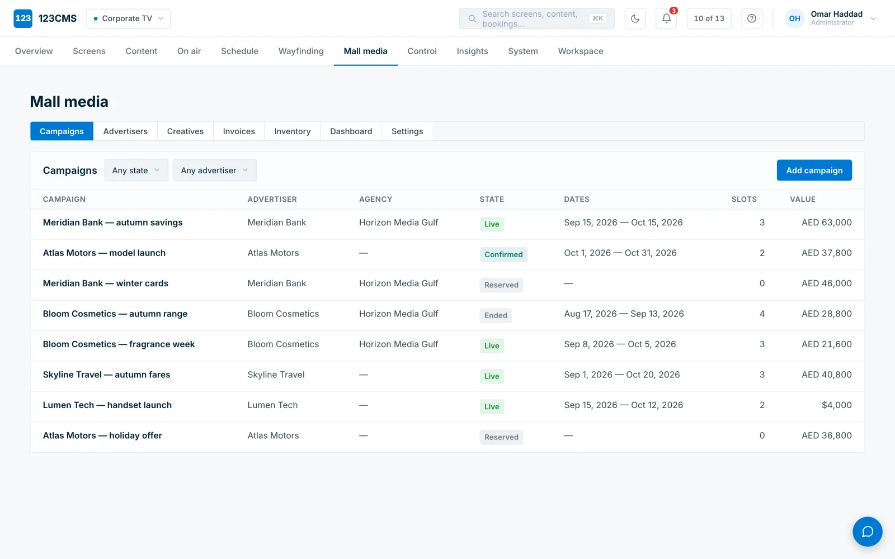Click the DATES column header
This screenshot has width=895, height=559.
coord(577,200)
